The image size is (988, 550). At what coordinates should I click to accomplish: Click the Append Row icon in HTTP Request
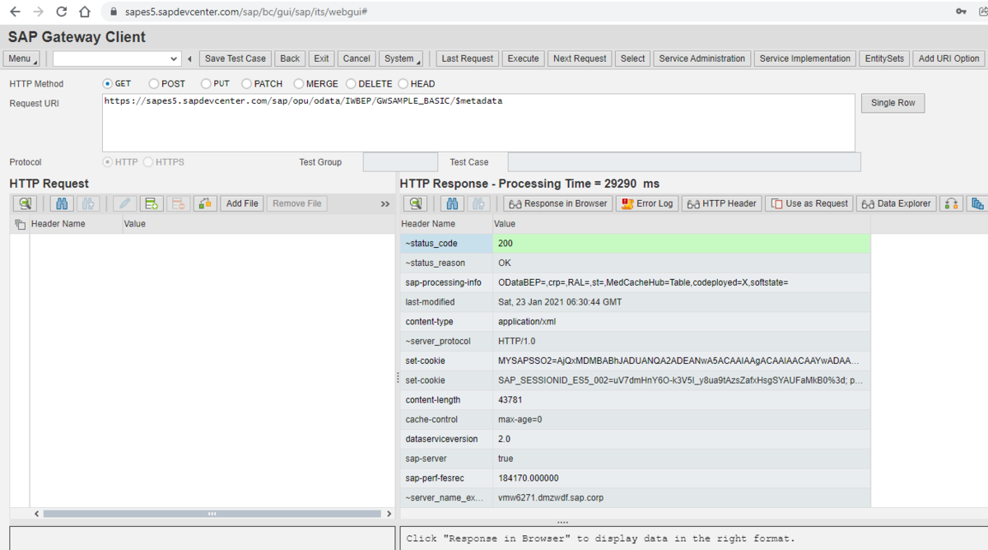pyautogui.click(x=151, y=203)
